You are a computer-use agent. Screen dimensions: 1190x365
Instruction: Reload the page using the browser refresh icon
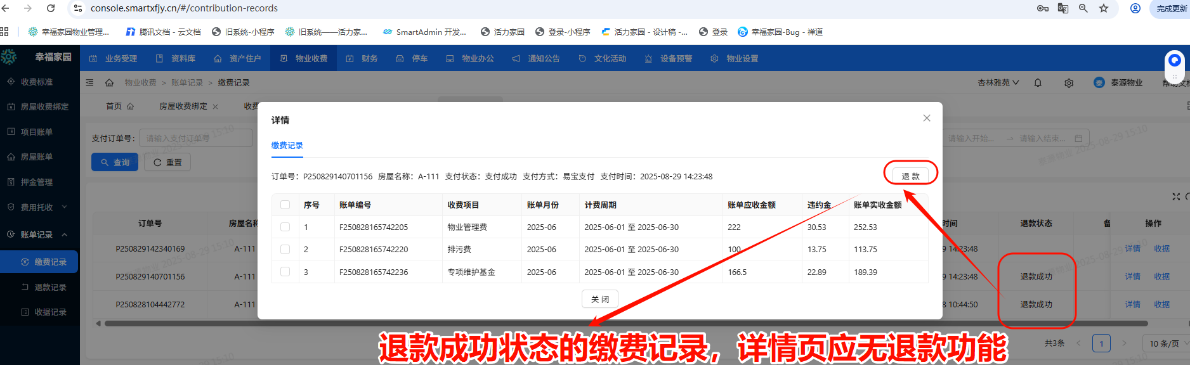[x=51, y=8]
